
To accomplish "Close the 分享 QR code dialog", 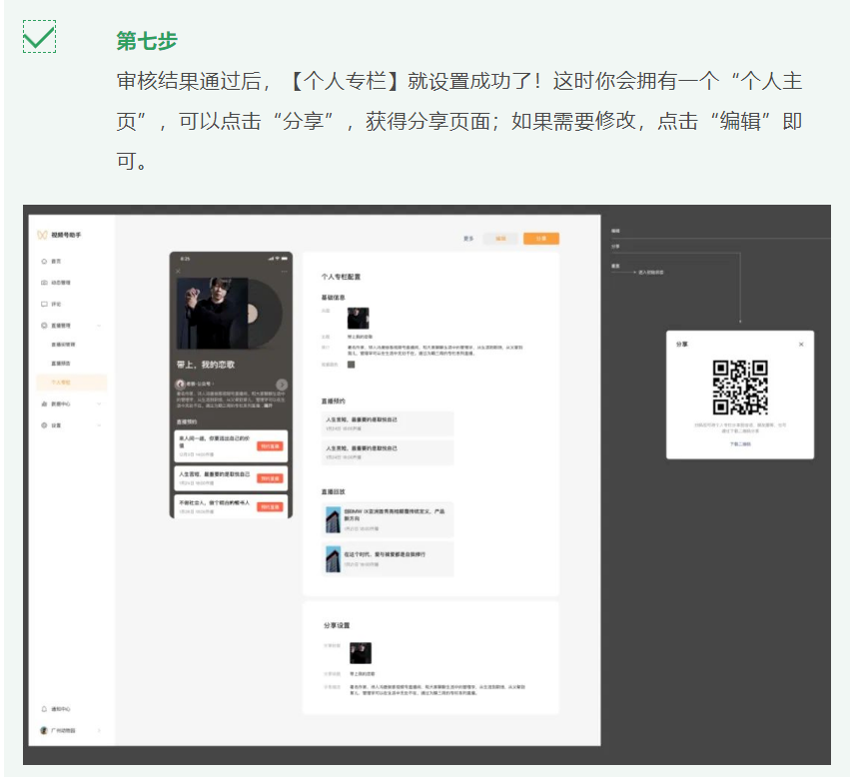I will [x=801, y=345].
